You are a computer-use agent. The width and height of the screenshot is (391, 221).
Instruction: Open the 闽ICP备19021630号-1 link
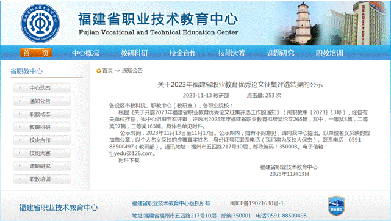click(x=257, y=203)
